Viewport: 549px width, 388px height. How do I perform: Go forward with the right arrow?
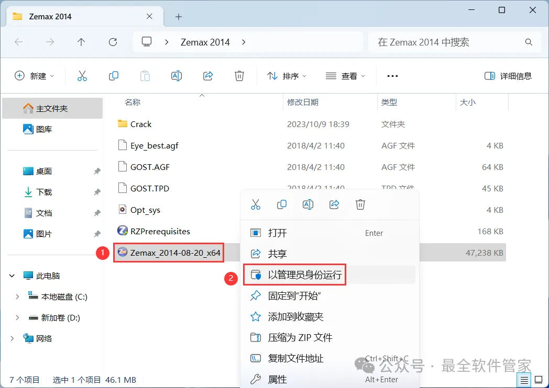click(x=50, y=42)
